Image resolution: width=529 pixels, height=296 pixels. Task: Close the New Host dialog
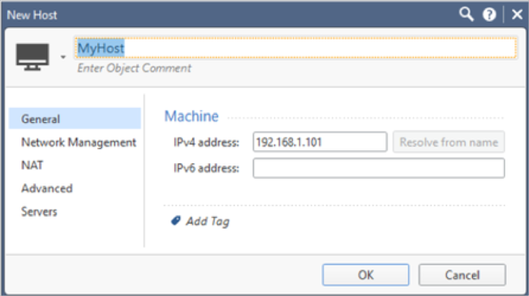(517, 14)
